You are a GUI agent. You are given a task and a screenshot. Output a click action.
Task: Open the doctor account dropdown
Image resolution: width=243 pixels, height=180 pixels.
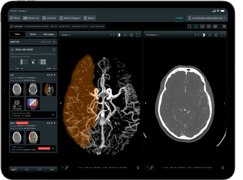pos(207,18)
